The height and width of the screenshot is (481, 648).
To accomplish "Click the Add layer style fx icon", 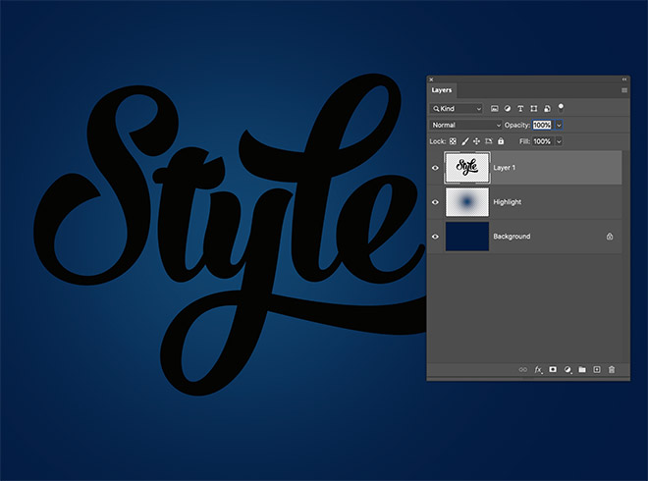I will (538, 370).
